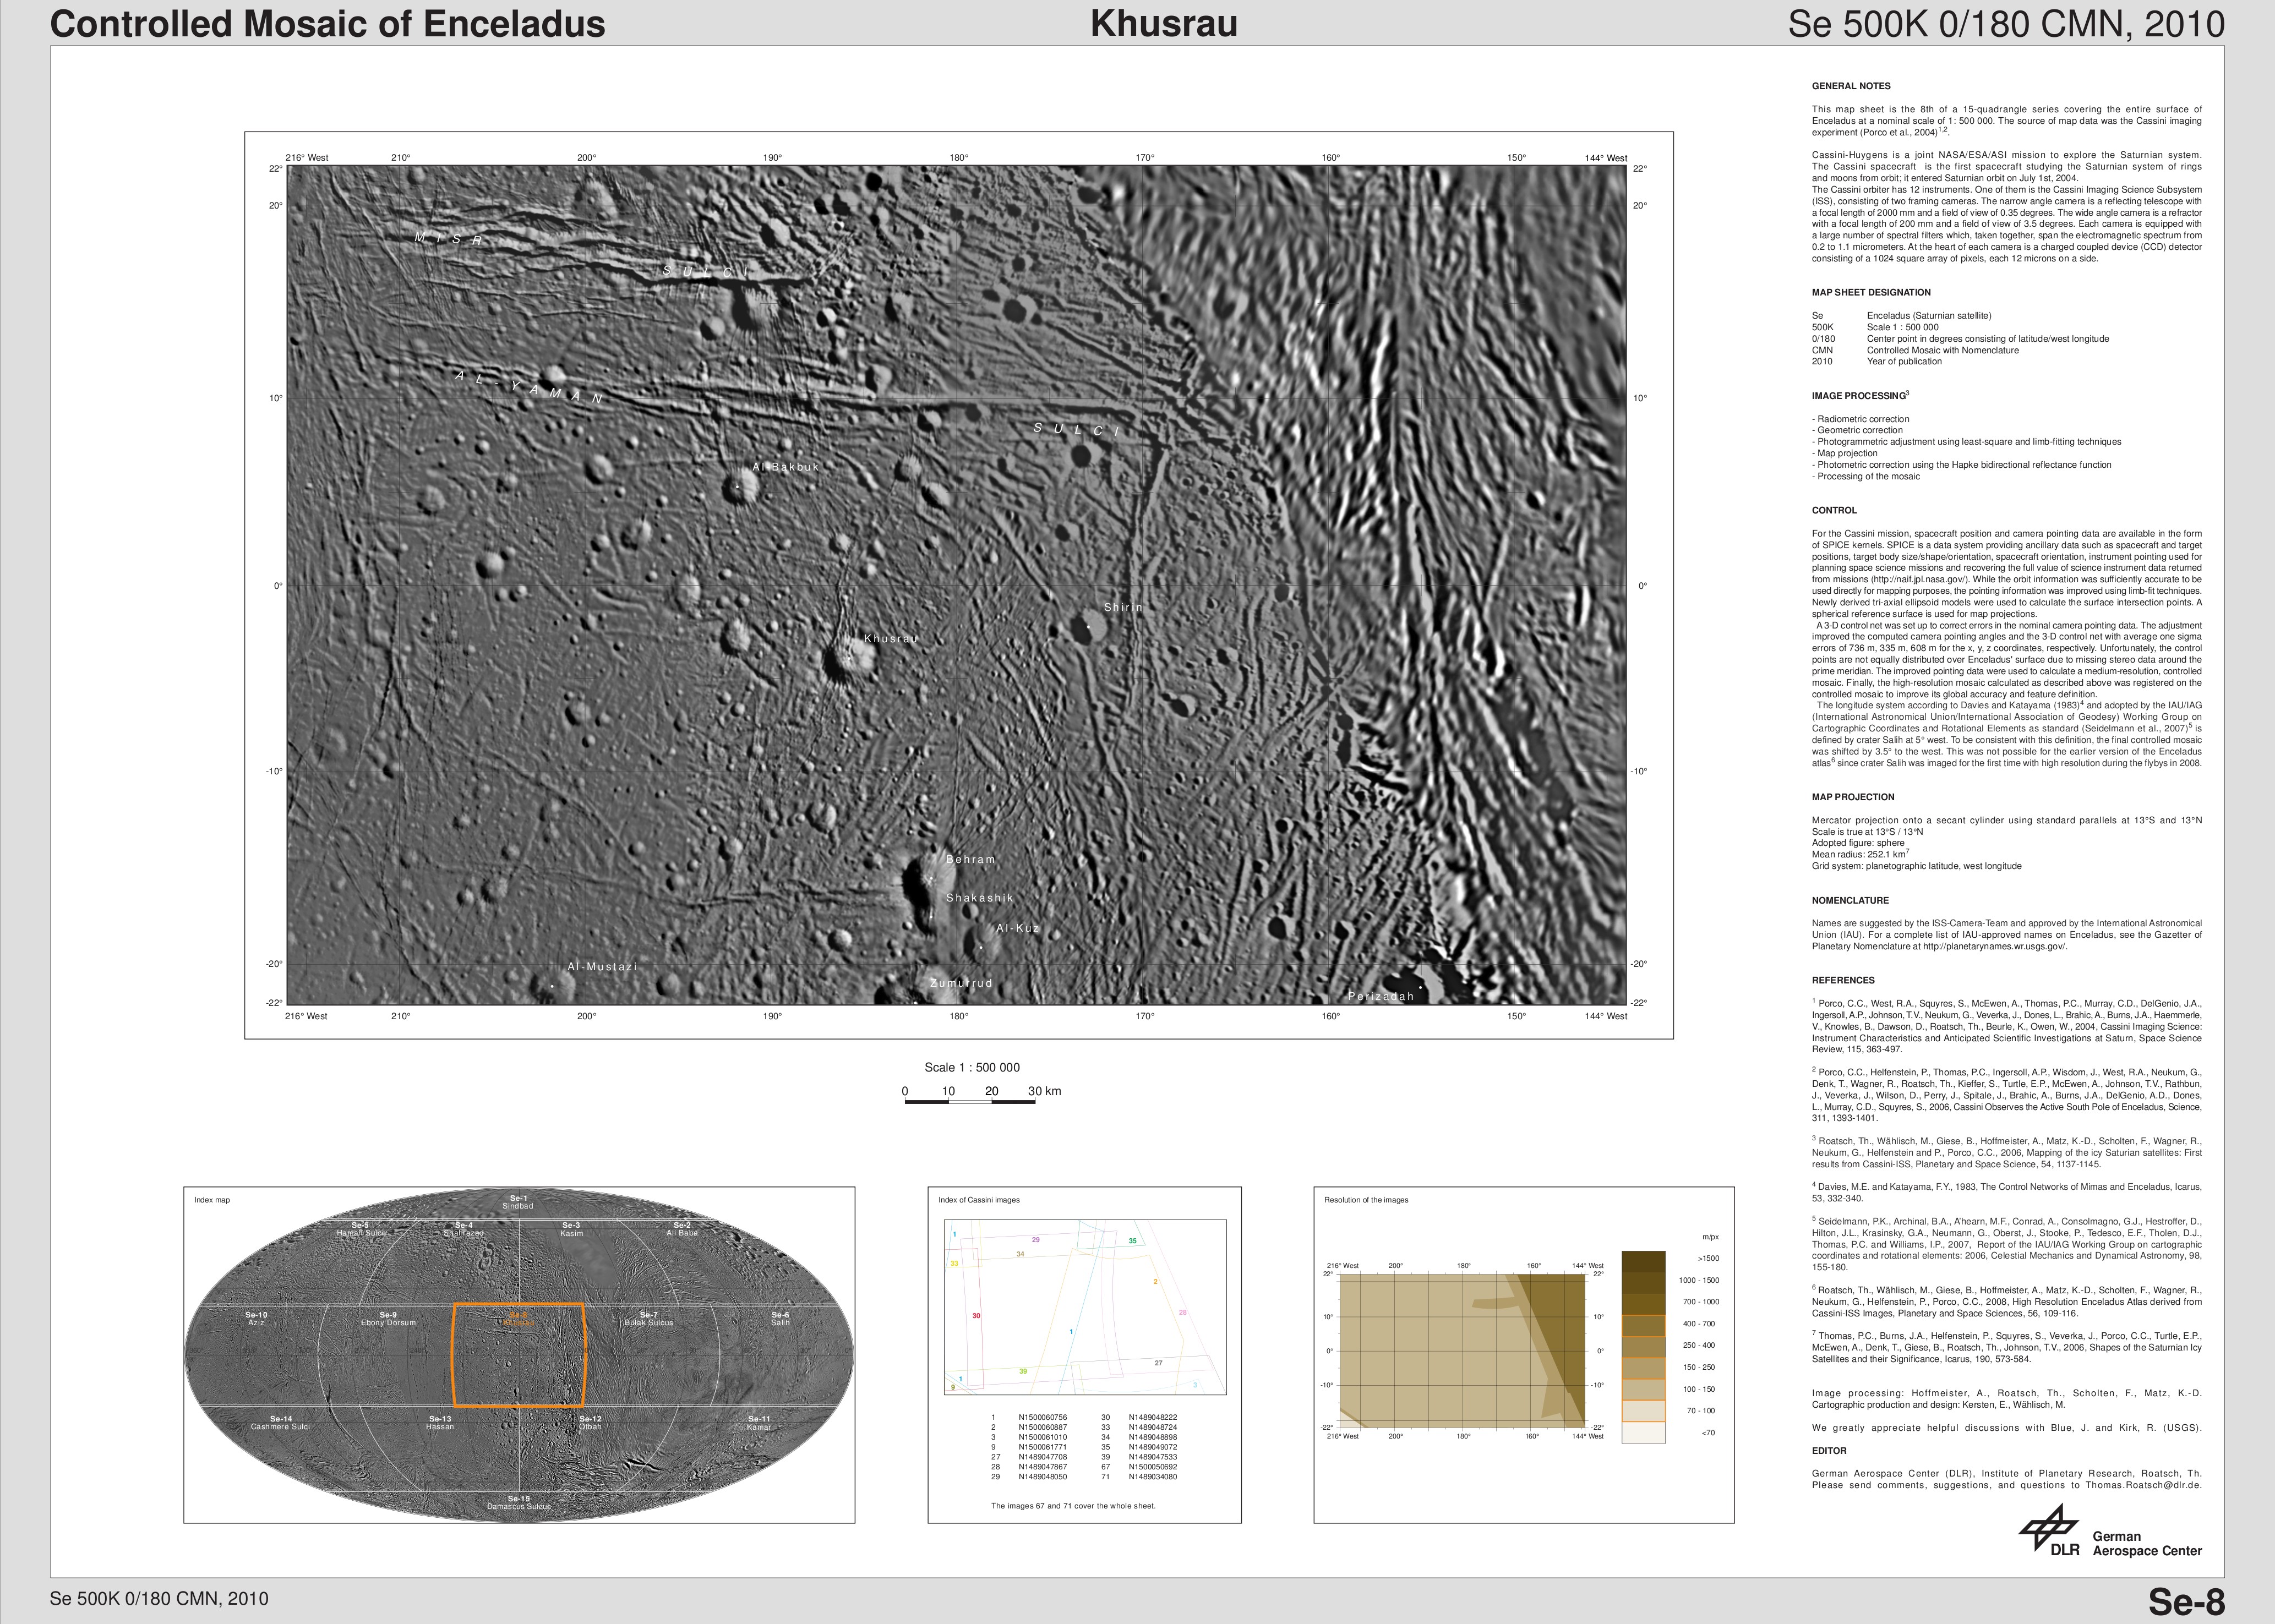
Task: Click the Behram crater label
Action: click(970, 860)
